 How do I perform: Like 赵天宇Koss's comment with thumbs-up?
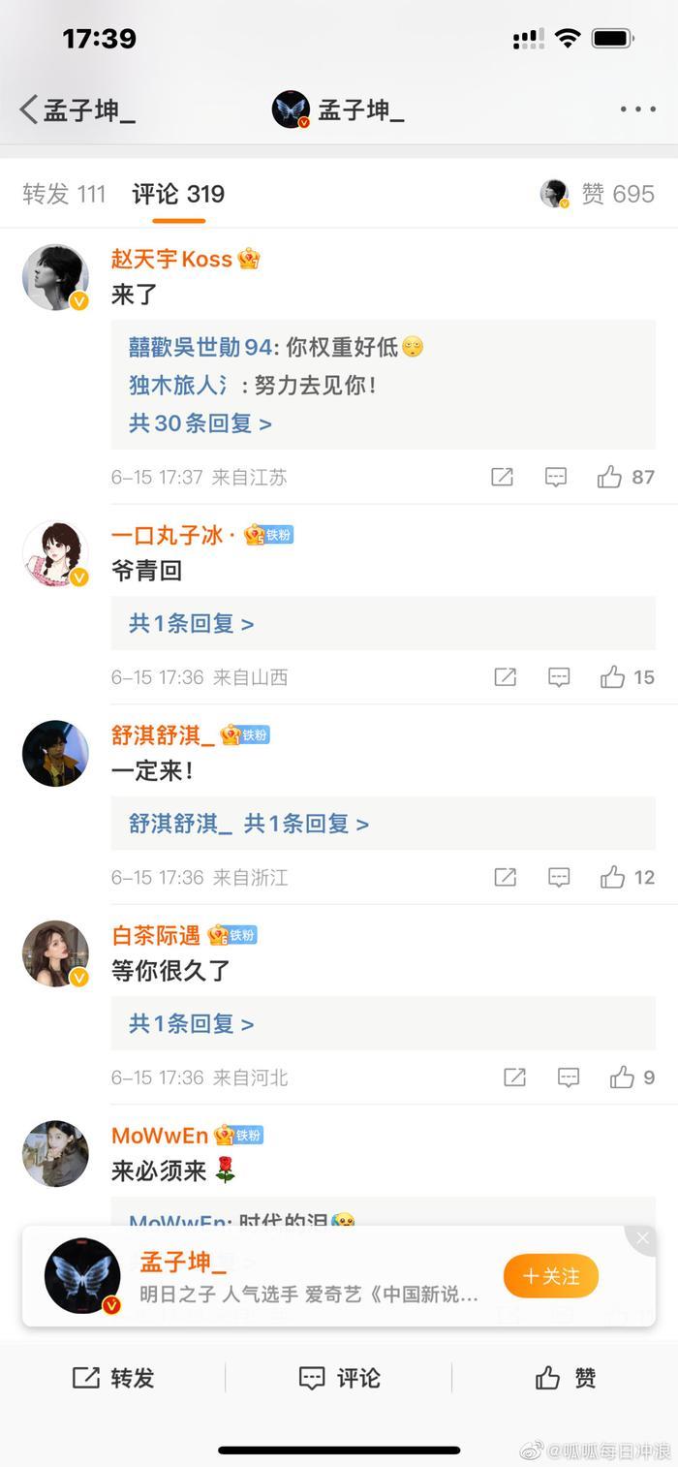coord(609,477)
